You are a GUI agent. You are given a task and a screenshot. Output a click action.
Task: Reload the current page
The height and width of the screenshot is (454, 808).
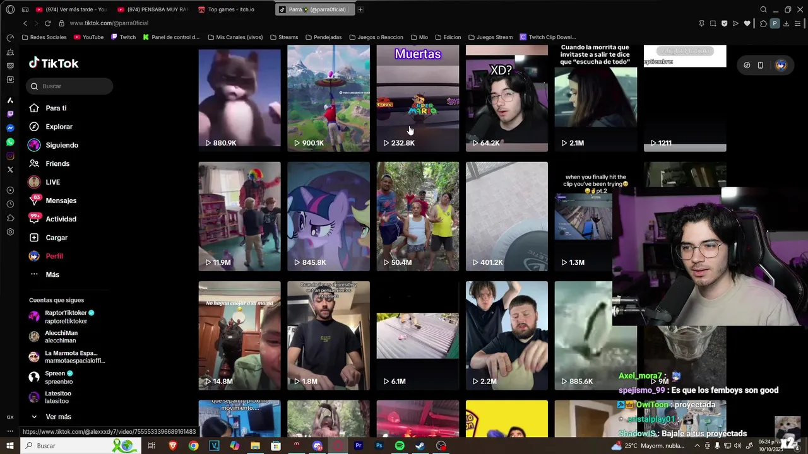(x=47, y=23)
